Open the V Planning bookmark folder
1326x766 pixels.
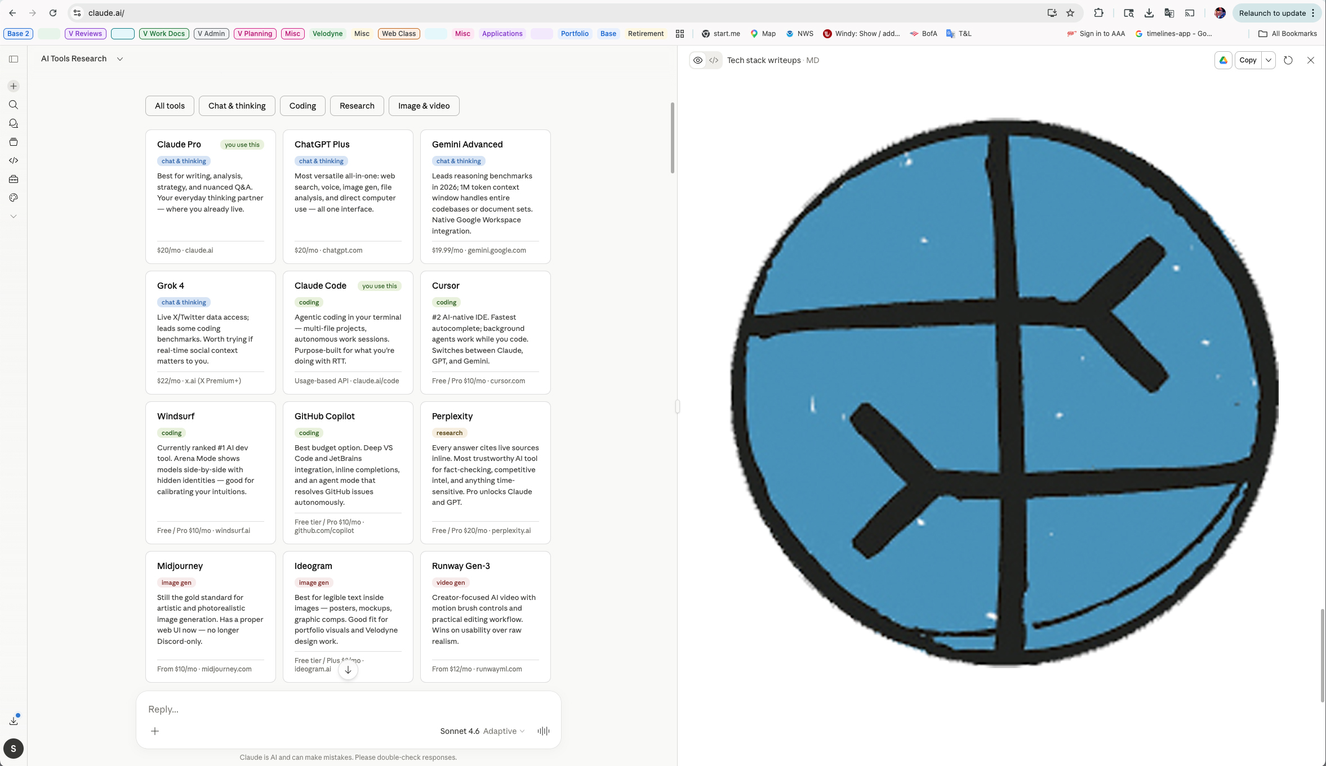(x=255, y=34)
